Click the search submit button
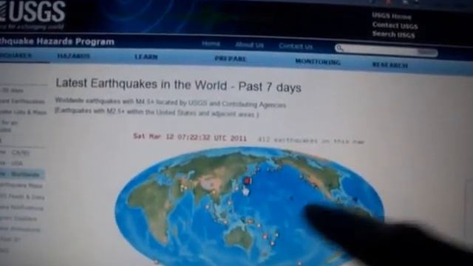Viewport: 473px width, 266px height. 427,52
